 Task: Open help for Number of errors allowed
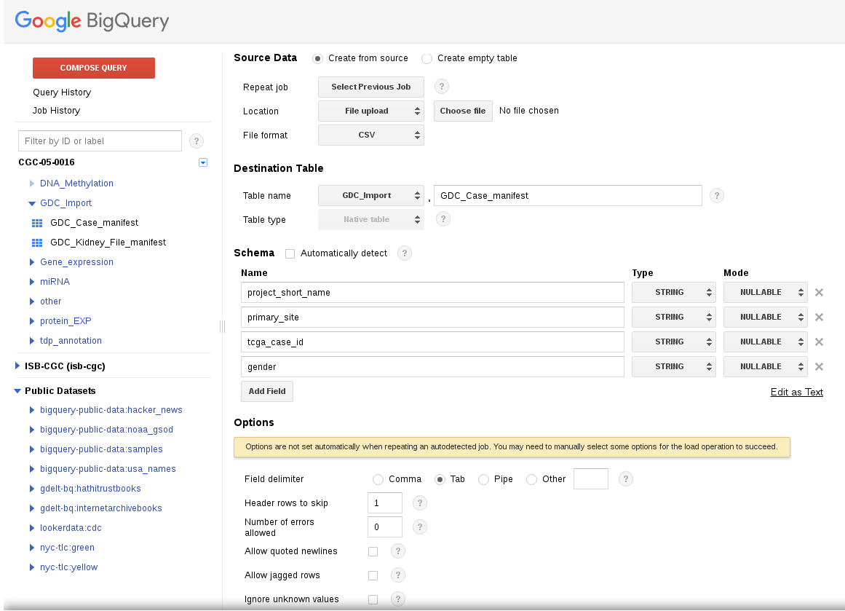(x=420, y=527)
